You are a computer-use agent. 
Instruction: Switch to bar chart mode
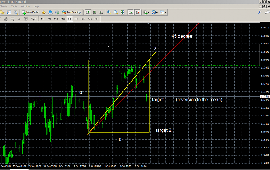click(x=88, y=13)
